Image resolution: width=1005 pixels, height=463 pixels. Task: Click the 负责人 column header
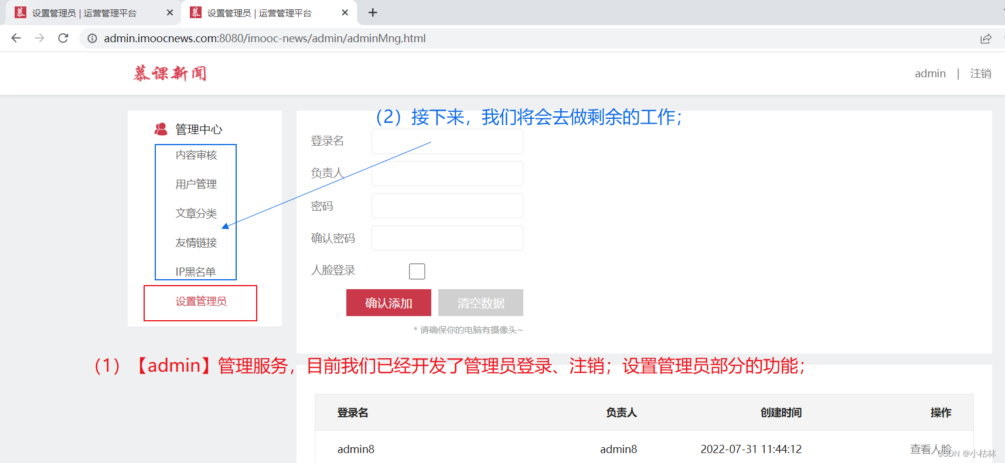tap(621, 413)
